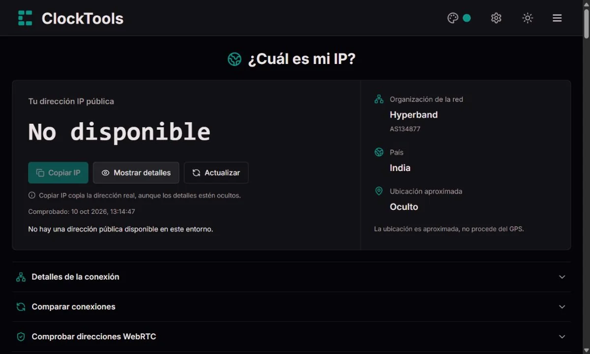The height and width of the screenshot is (354, 590).
Task: Toggle light mode with the sun icon
Action: pyautogui.click(x=528, y=18)
